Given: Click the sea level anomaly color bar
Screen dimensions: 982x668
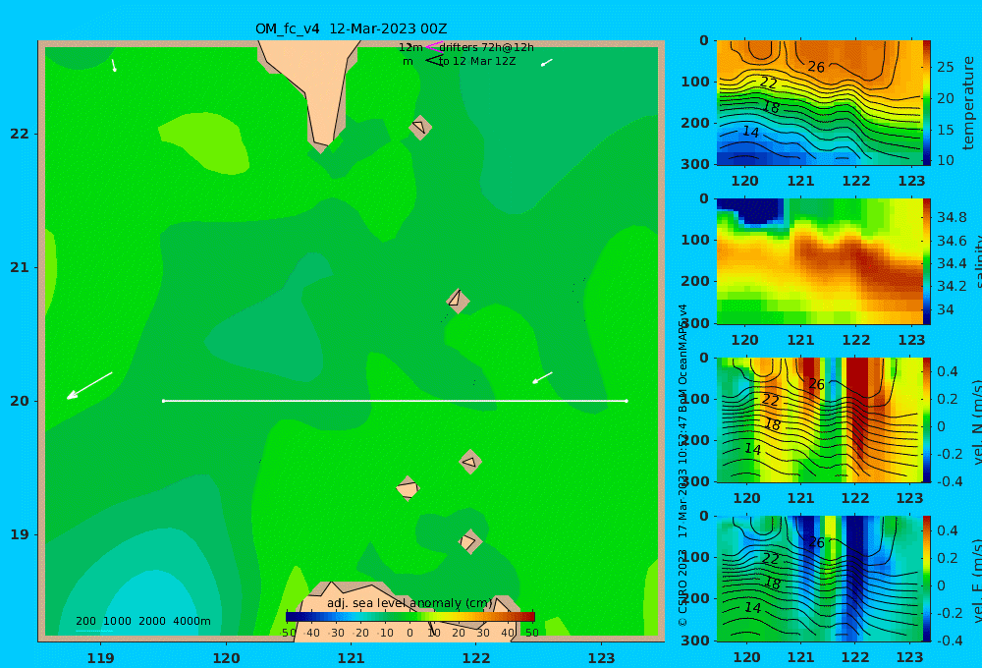Looking at the screenshot, I should 410,617.
